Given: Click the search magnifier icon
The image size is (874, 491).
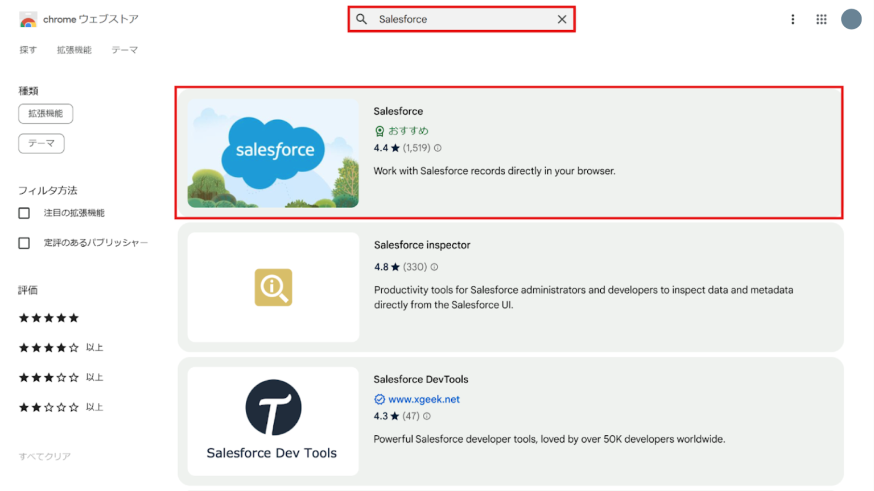Looking at the screenshot, I should pyautogui.click(x=362, y=19).
